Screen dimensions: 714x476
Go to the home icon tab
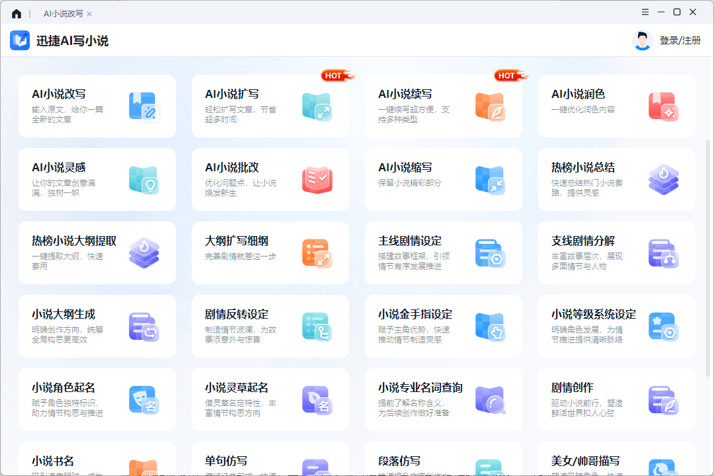(17, 14)
